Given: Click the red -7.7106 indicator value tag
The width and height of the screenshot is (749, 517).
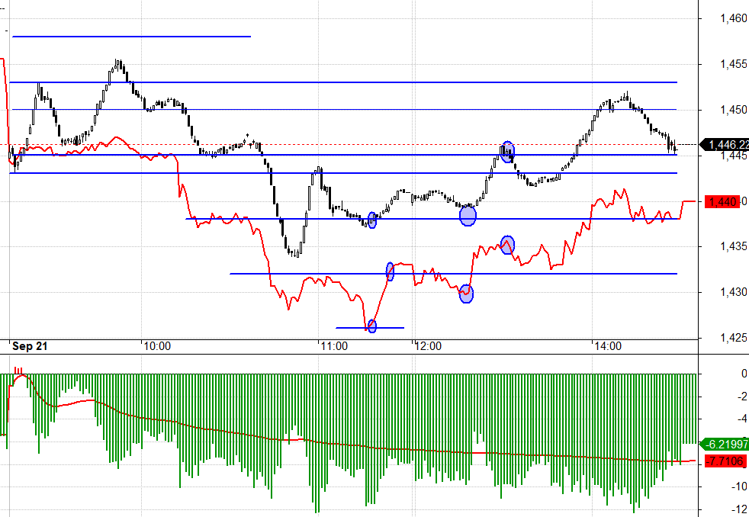Looking at the screenshot, I should tap(725, 461).
